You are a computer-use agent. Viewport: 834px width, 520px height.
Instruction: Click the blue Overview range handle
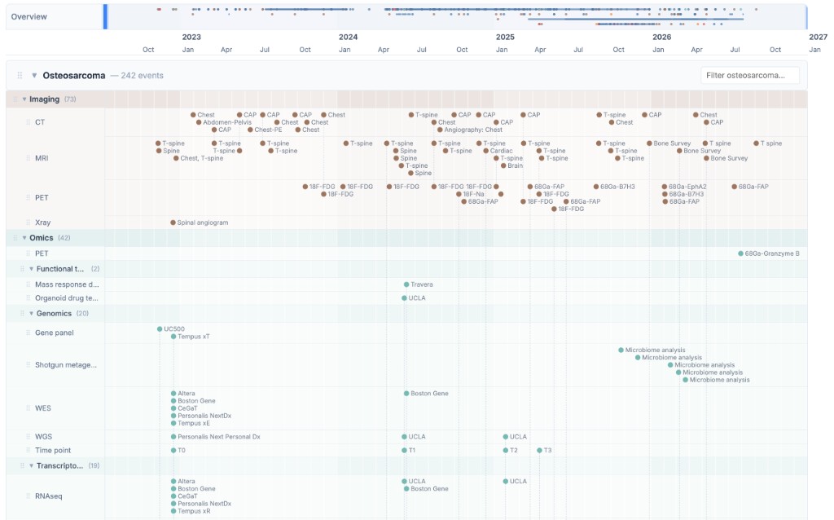point(105,16)
